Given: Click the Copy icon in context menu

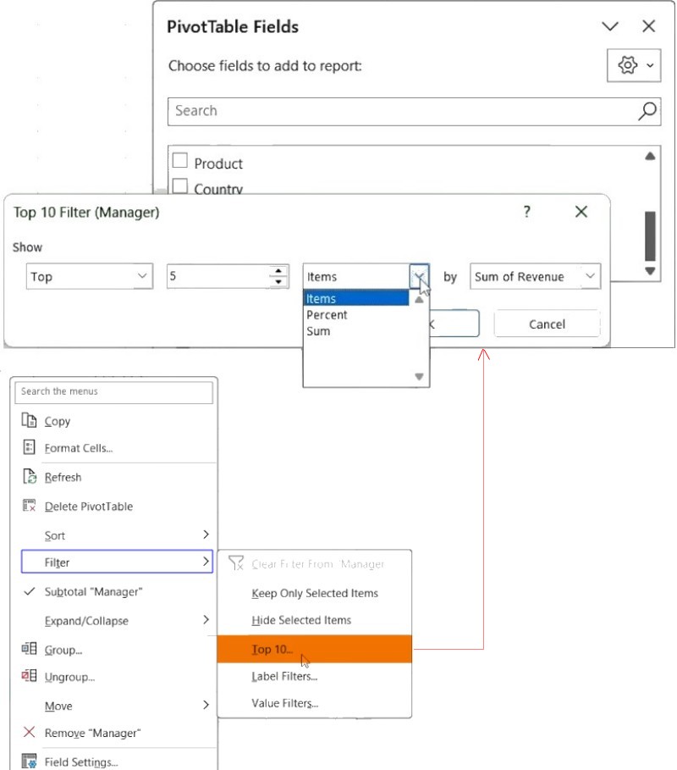Looking at the screenshot, I should coord(30,421).
